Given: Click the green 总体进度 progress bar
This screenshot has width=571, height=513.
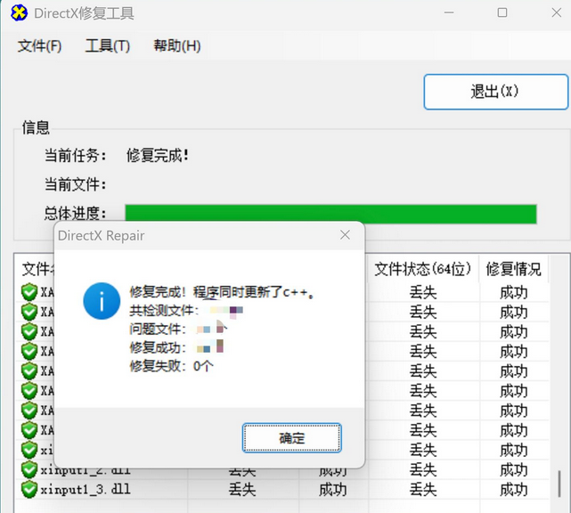Looking at the screenshot, I should [x=330, y=214].
